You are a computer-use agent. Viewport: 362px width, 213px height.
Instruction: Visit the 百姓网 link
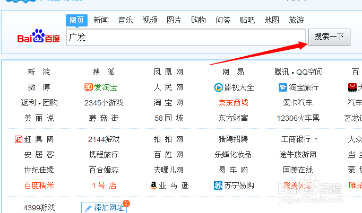tap(168, 155)
